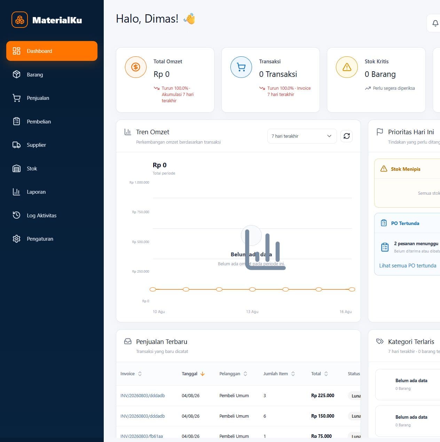Image resolution: width=440 pixels, height=442 pixels.
Task: Open first INV/20260803/dddadb invoice with 3 items
Action: click(x=143, y=395)
